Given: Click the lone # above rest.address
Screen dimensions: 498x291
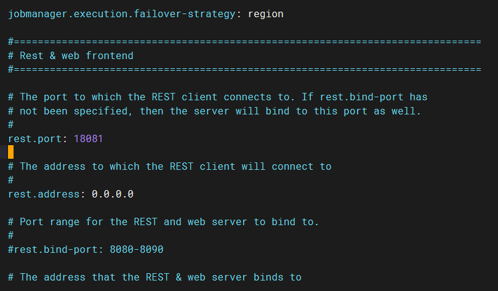Looking at the screenshot, I should coord(11,180).
